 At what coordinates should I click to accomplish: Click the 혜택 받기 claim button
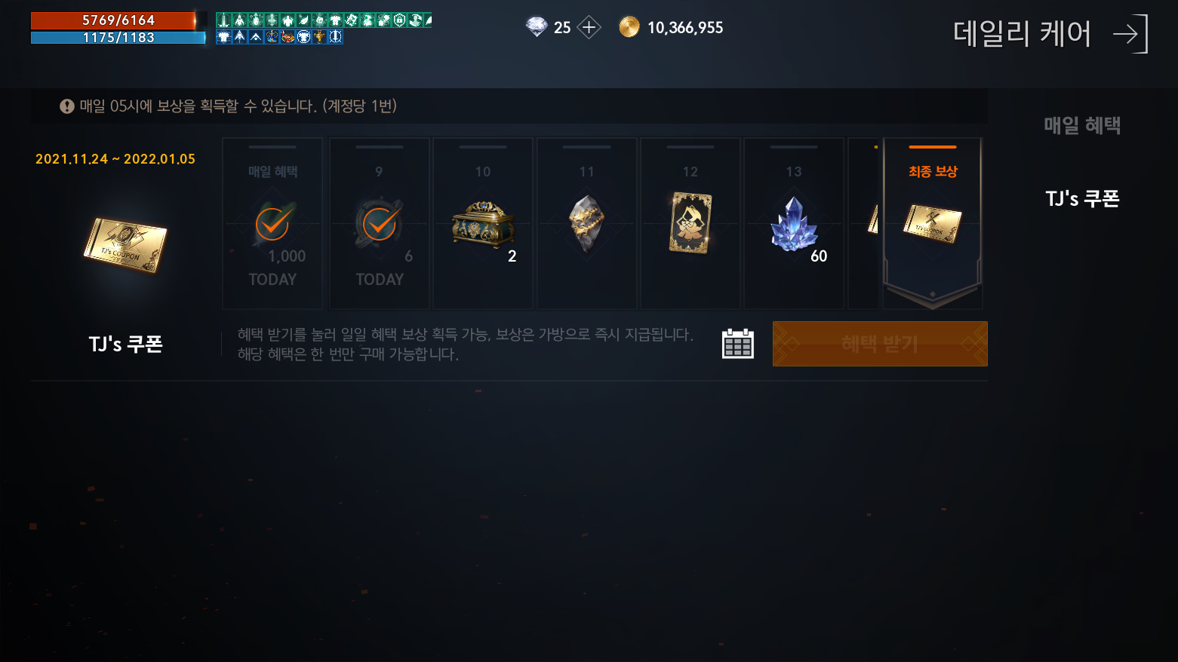pos(880,344)
